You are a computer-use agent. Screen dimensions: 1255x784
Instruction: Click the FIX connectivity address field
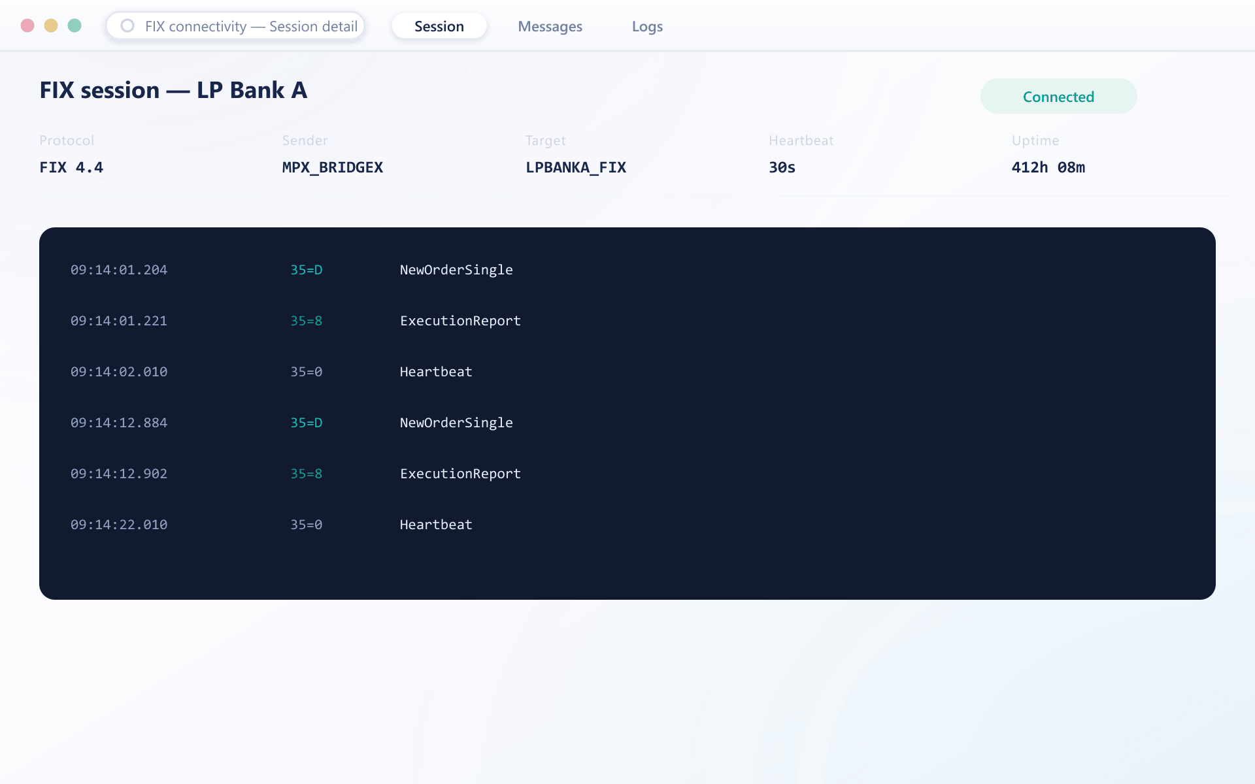tap(235, 26)
